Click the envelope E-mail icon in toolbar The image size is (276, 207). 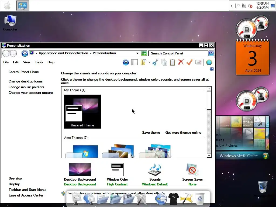tap(198, 62)
